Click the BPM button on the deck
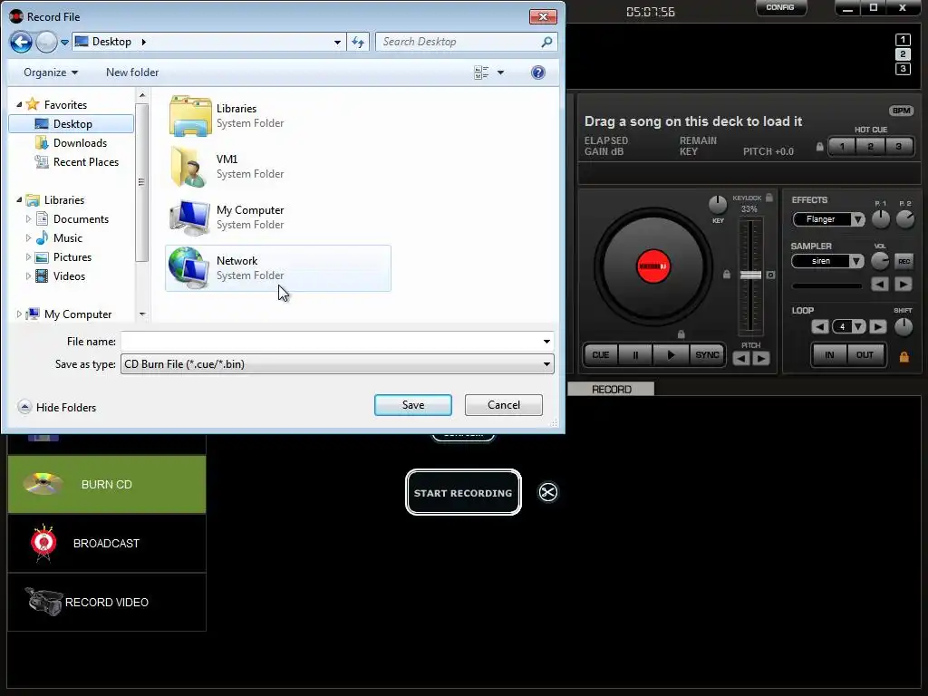This screenshot has width=928, height=696. point(902,111)
